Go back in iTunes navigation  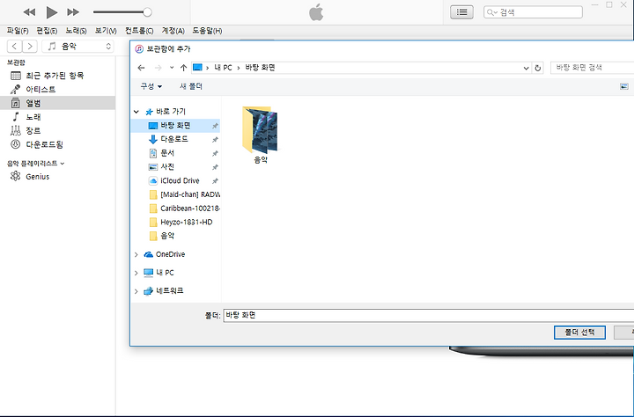click(x=15, y=46)
